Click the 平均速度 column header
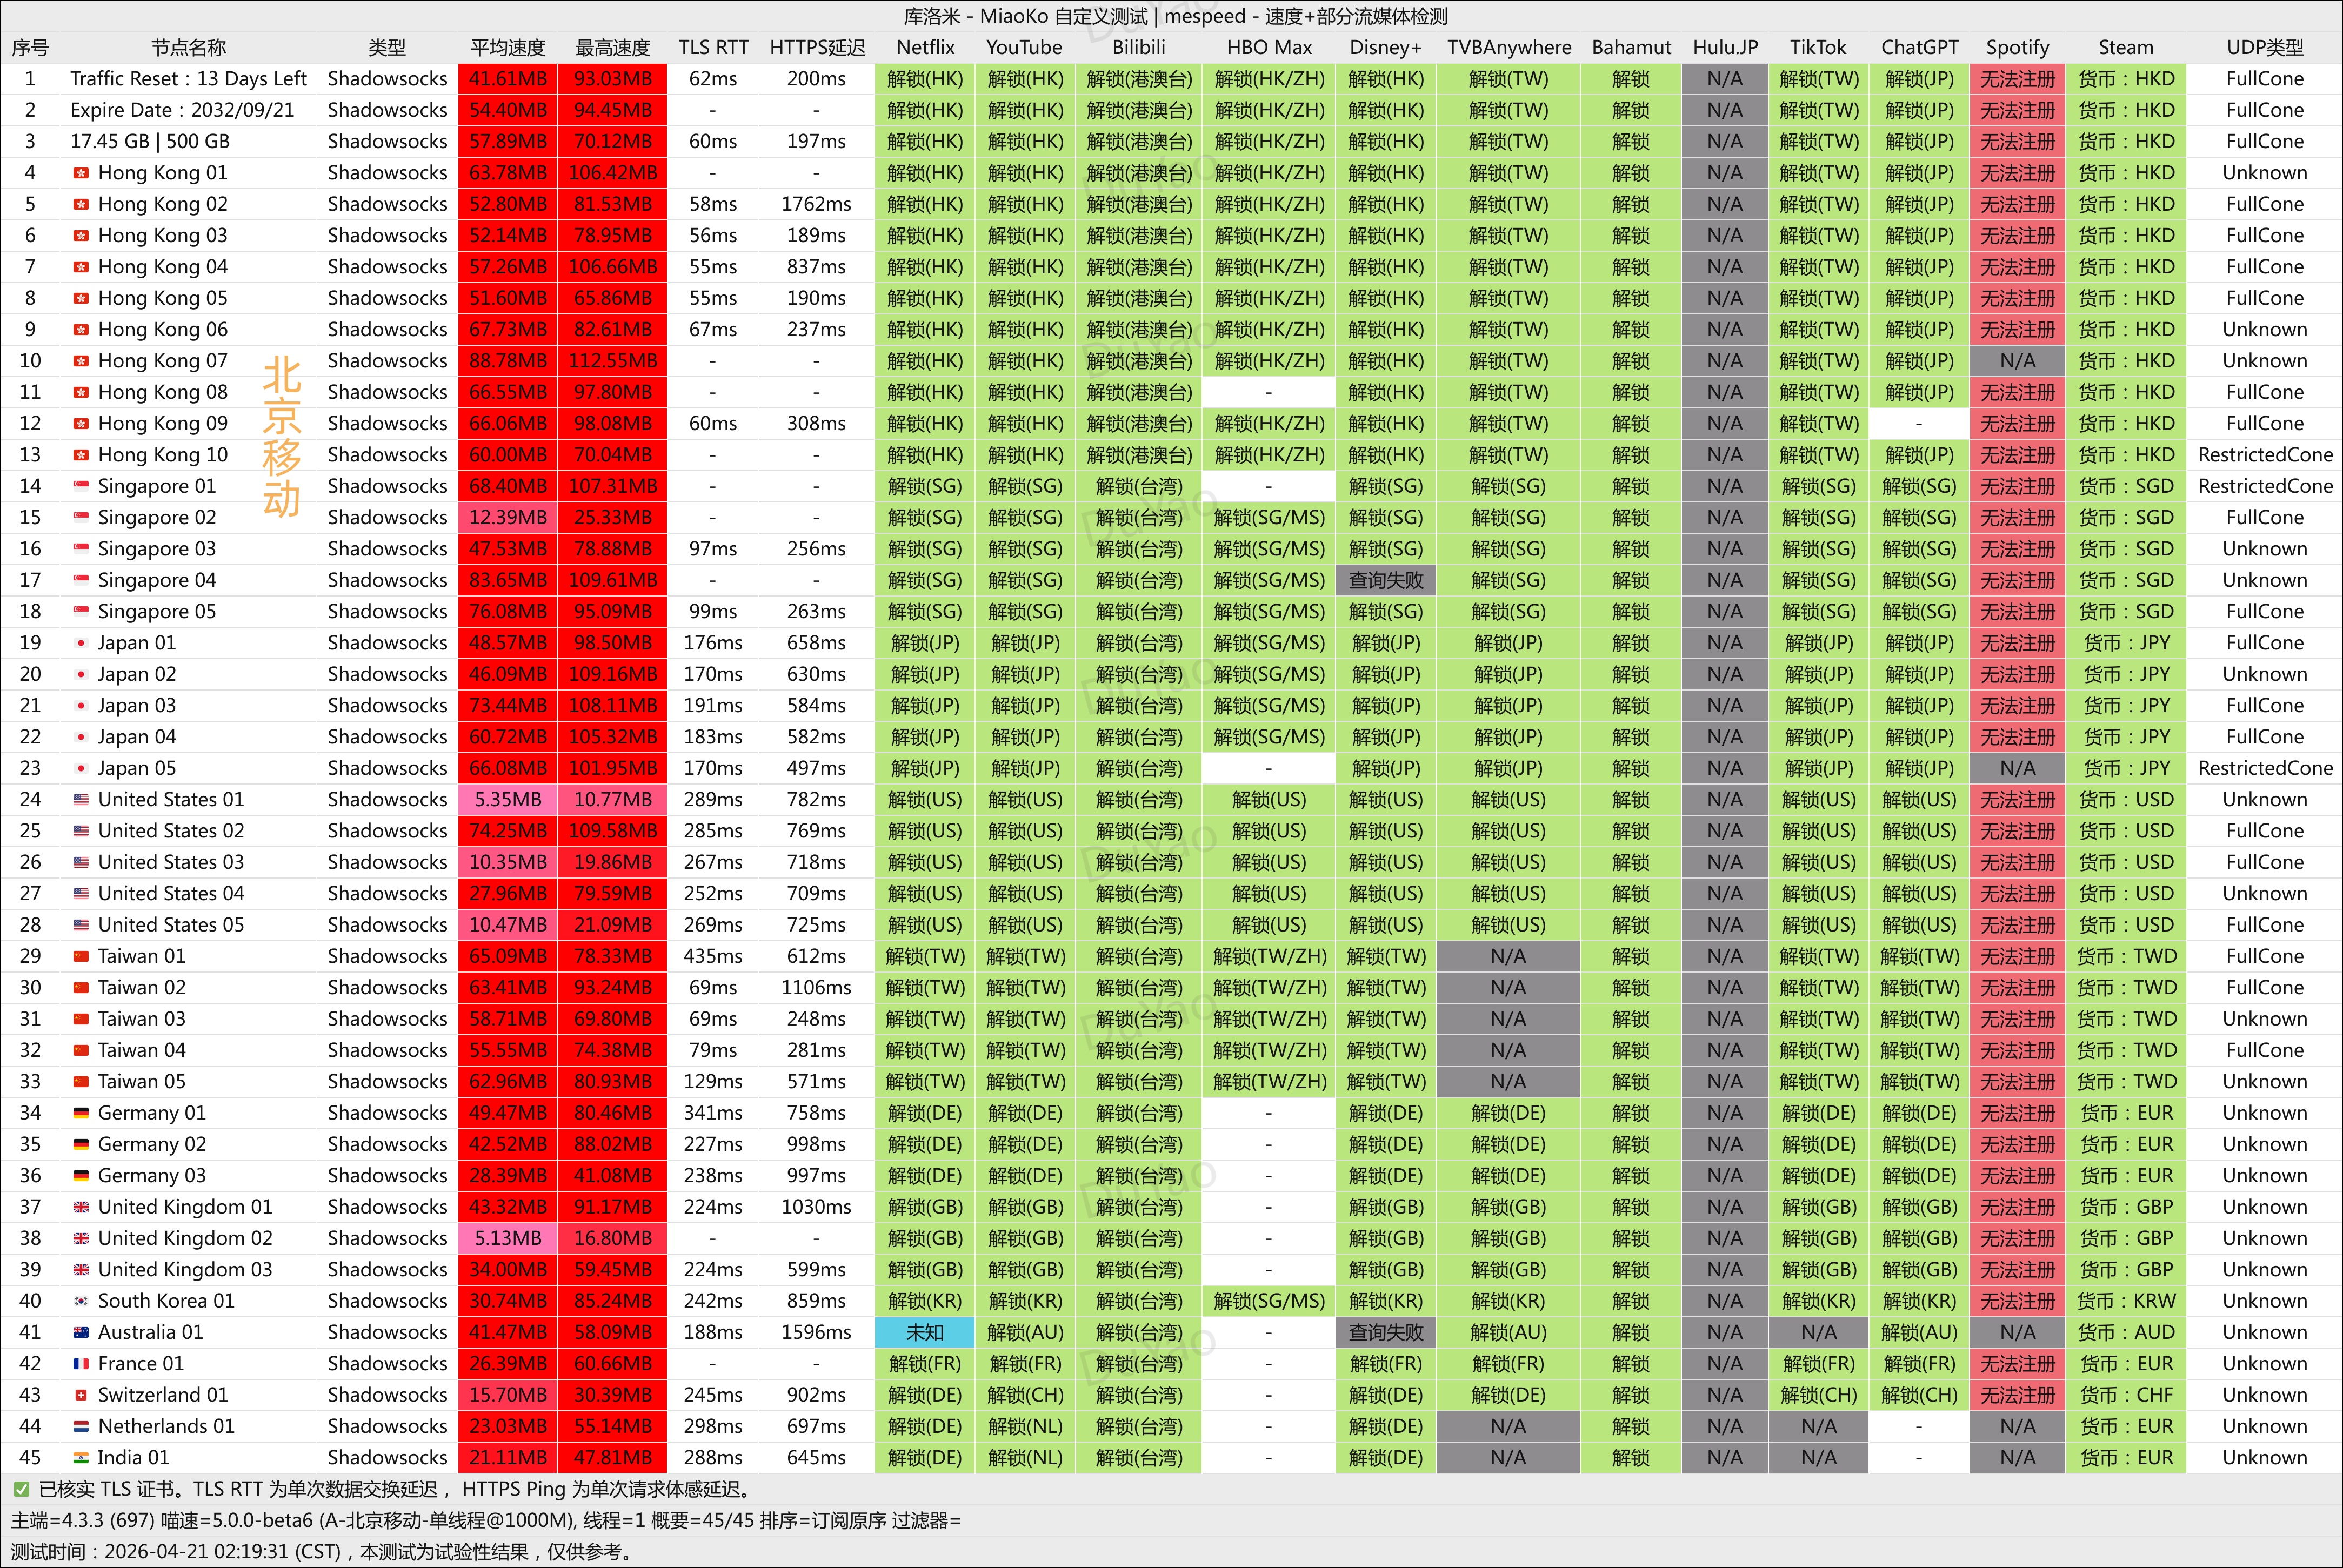The height and width of the screenshot is (1568, 2343). [x=508, y=47]
